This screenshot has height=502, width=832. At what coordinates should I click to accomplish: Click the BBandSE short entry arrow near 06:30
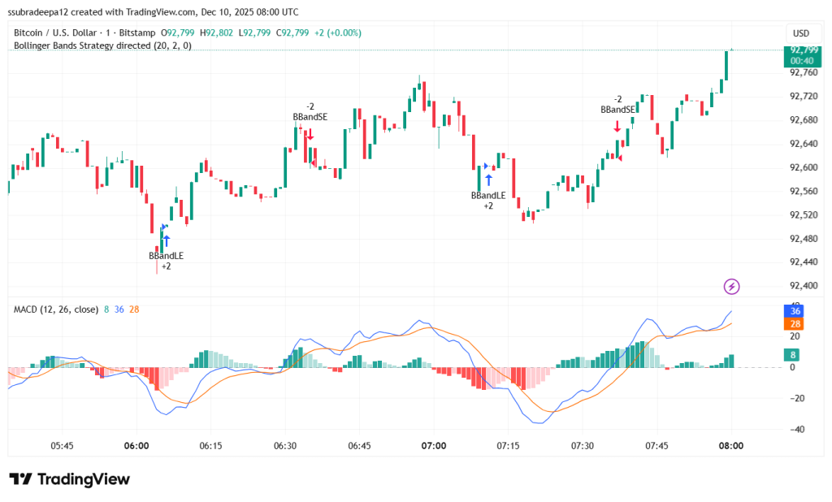click(310, 135)
